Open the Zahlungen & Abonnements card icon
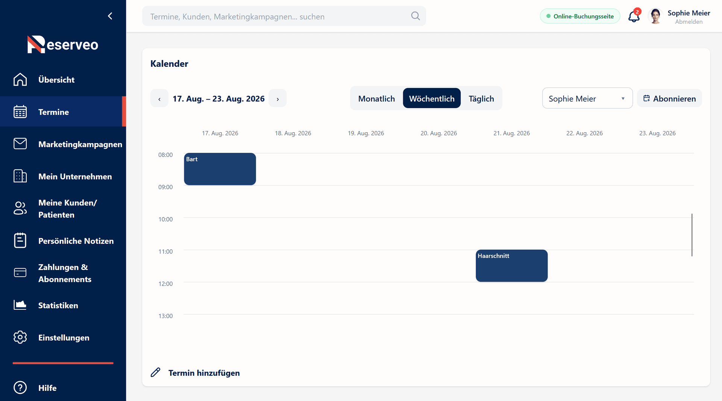The height and width of the screenshot is (401, 722). click(x=20, y=273)
